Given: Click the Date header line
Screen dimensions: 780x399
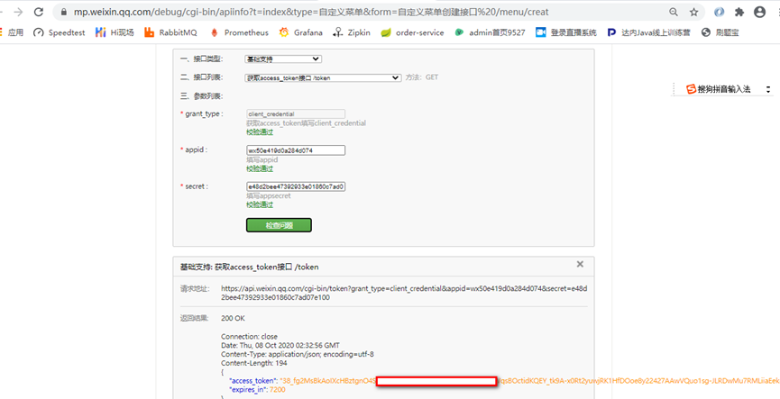Looking at the screenshot, I should click(x=280, y=345).
